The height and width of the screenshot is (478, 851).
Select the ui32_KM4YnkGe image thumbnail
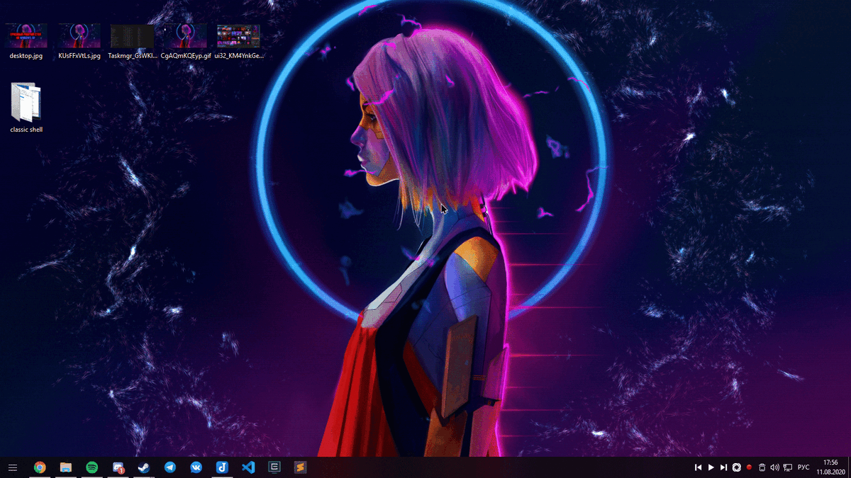(238, 35)
